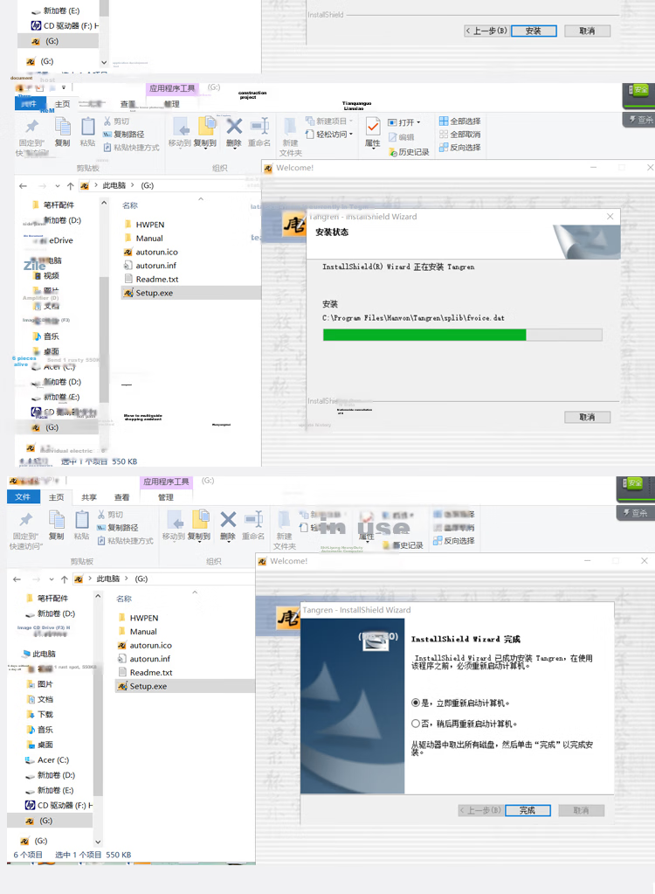This screenshot has height=894, width=655.
Task: Switch to the 共享 ribbon tab
Action: [89, 497]
